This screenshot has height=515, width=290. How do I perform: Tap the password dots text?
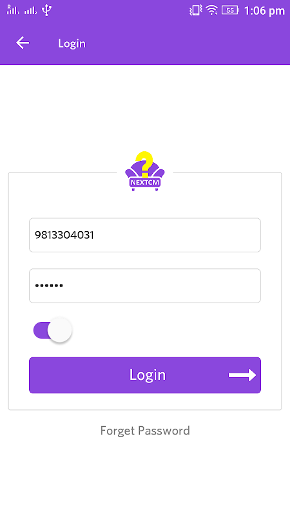pyautogui.click(x=50, y=286)
